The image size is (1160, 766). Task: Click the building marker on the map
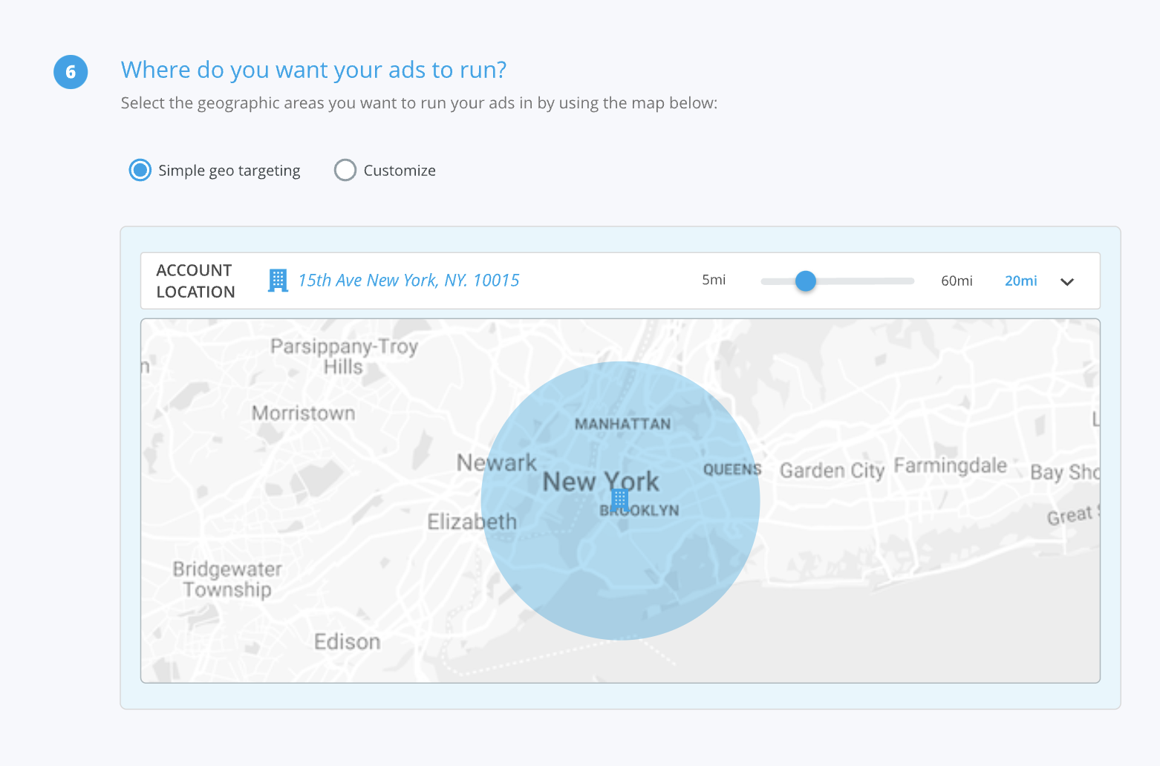click(619, 500)
